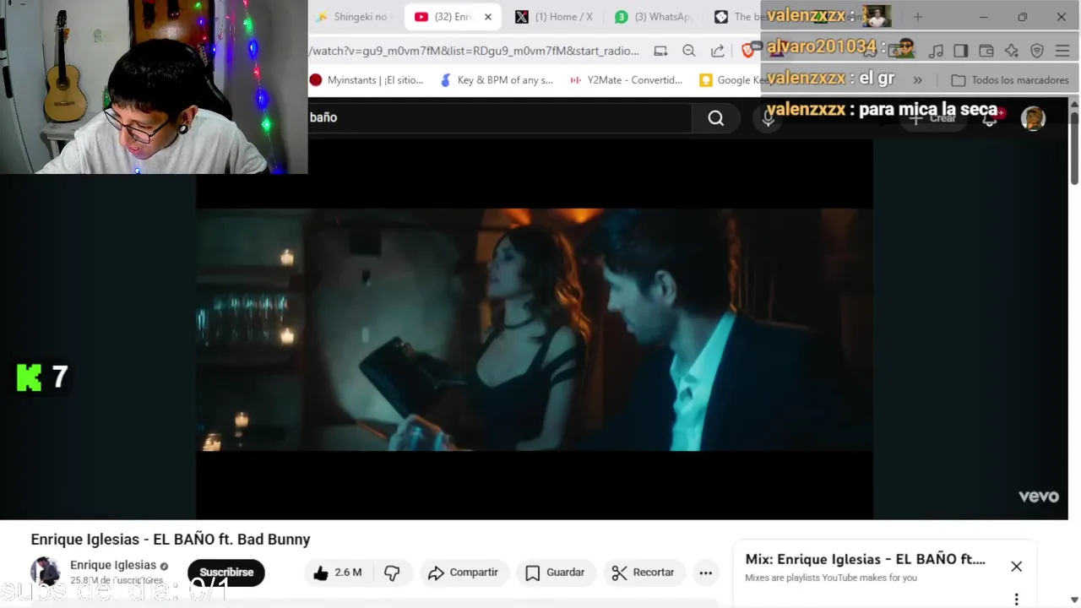Image resolution: width=1081 pixels, height=608 pixels.
Task: Click the music video player area
Action: 534,329
